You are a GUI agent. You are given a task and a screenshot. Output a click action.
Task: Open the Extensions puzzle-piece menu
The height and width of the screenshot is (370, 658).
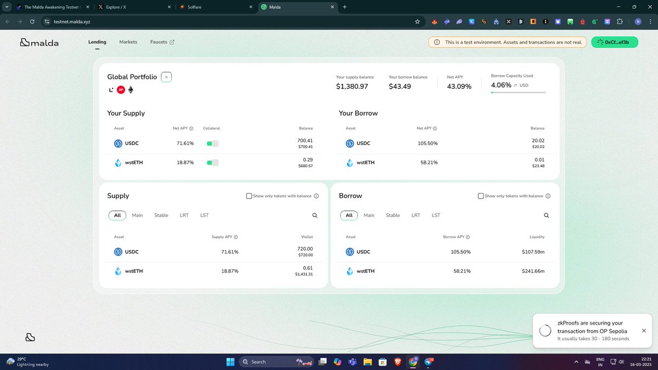[x=620, y=21]
